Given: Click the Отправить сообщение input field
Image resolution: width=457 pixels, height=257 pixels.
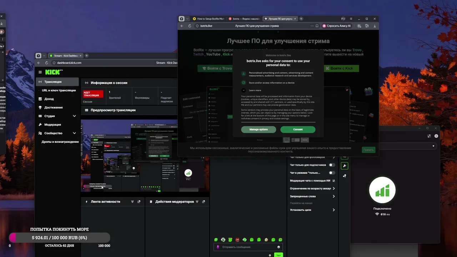Looking at the screenshot, I should (x=248, y=247).
